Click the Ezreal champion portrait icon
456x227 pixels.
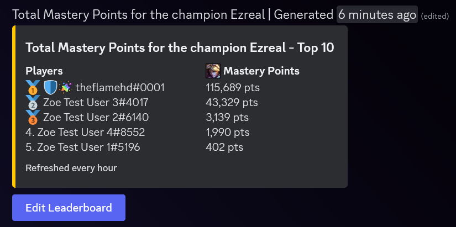[213, 71]
